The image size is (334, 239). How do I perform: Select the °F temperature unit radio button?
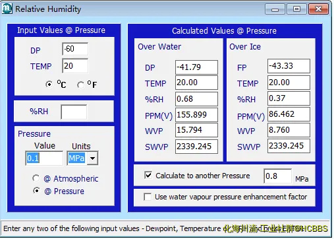point(80,85)
